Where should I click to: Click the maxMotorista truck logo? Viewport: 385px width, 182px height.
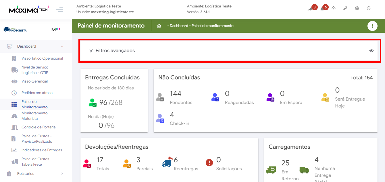click(15, 30)
